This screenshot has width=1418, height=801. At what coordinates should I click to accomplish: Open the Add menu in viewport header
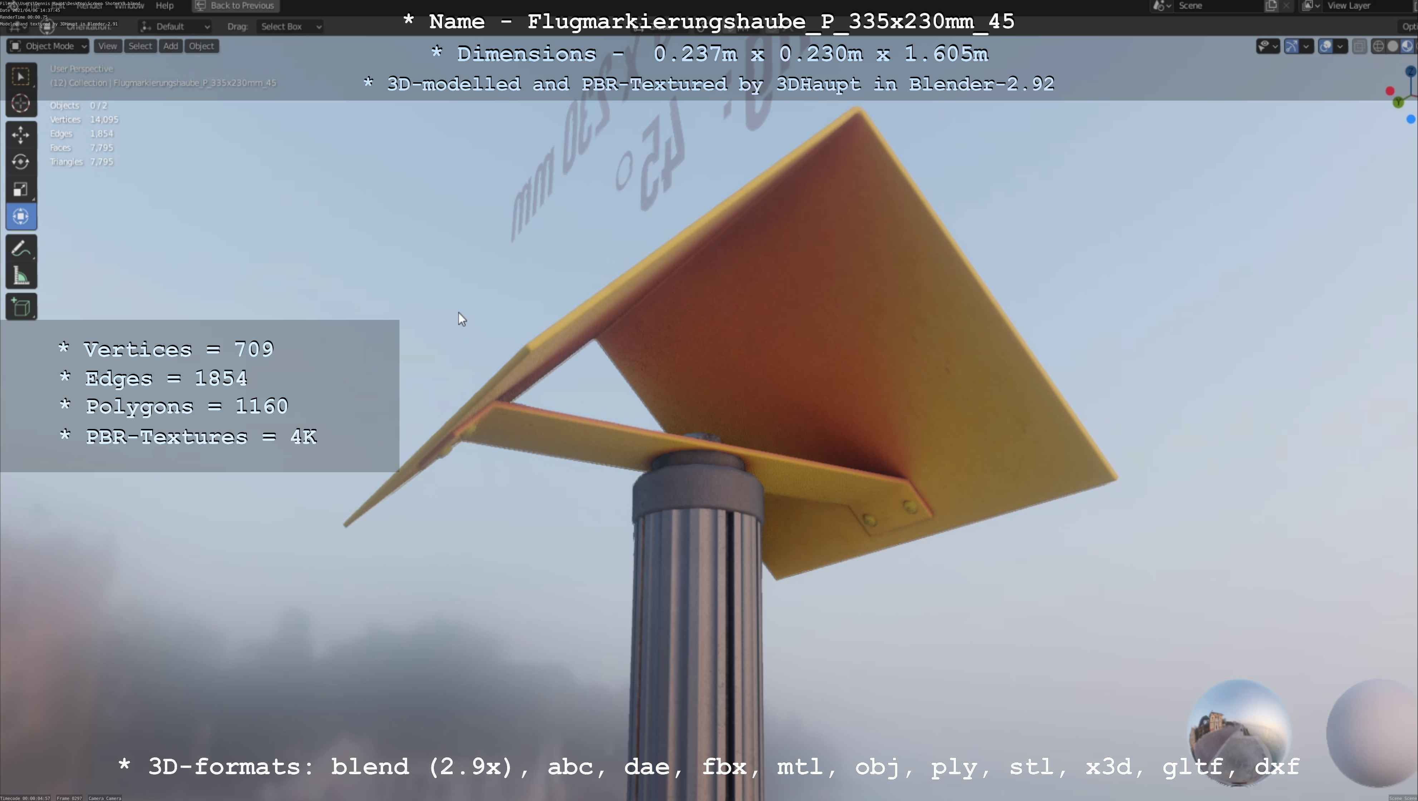pyautogui.click(x=171, y=46)
